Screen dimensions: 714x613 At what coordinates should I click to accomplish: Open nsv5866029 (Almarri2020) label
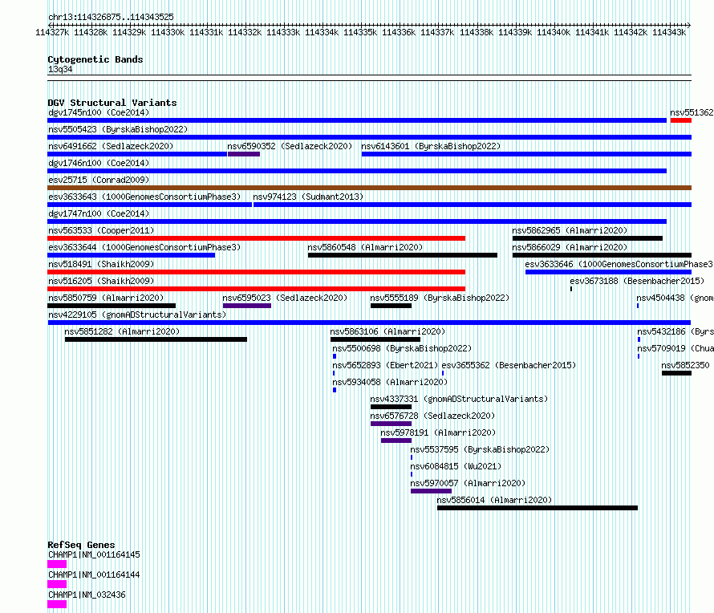tap(570, 247)
